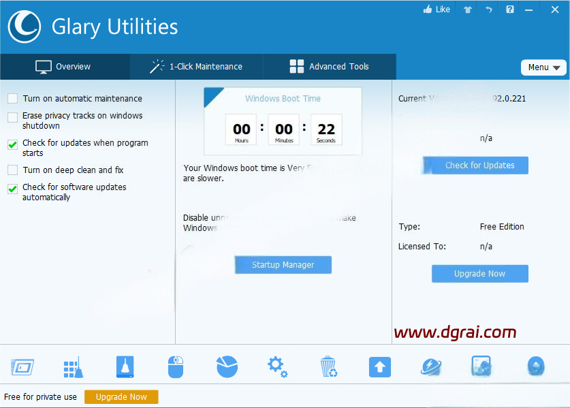Launch the Disk Space Analyzer pie icon
The height and width of the screenshot is (408, 570).
click(227, 367)
